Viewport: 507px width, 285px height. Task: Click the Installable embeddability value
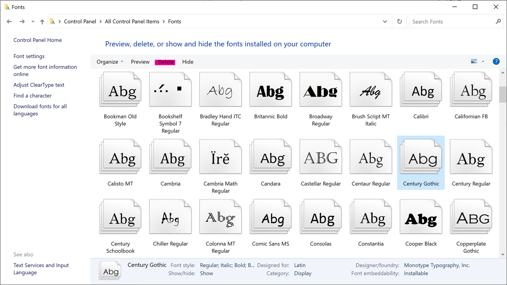pyautogui.click(x=416, y=273)
